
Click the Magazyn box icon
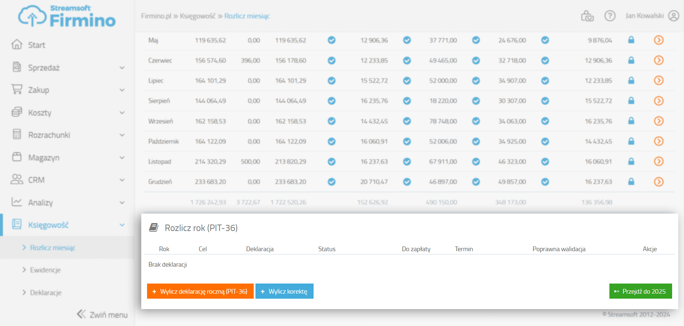pyautogui.click(x=17, y=157)
